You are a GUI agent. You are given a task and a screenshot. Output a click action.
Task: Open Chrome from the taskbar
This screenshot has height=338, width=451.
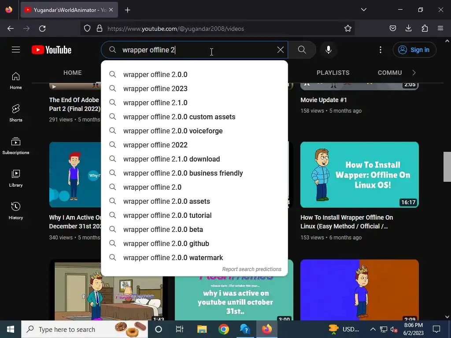[223, 329]
